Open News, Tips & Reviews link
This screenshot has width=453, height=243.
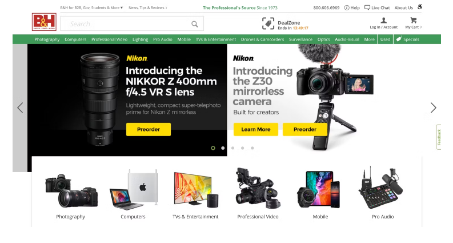point(147,8)
